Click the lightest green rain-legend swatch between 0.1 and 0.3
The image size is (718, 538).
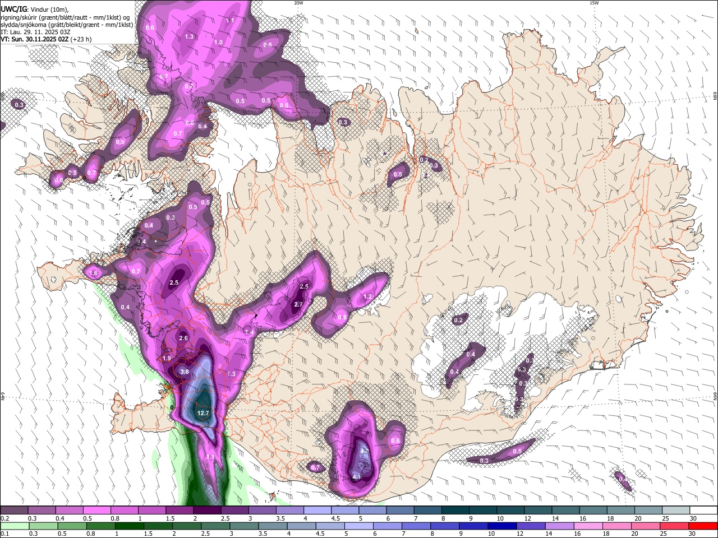[x=14, y=526]
